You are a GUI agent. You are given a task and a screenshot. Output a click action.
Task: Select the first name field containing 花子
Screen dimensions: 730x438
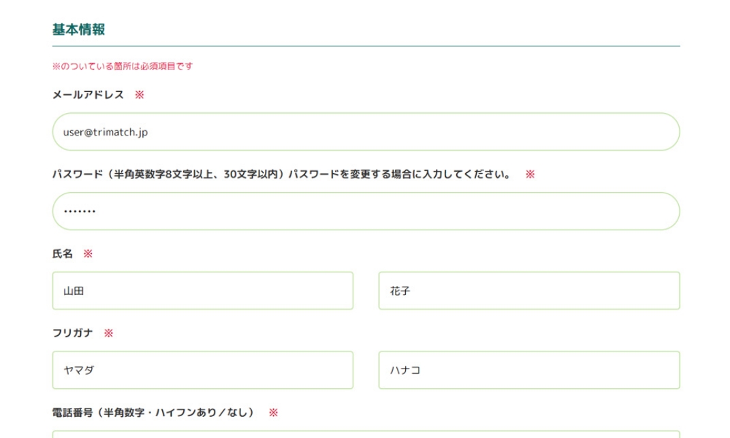click(529, 290)
